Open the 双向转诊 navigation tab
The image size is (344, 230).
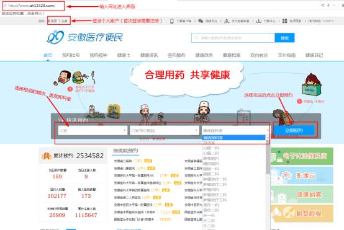pos(259,55)
